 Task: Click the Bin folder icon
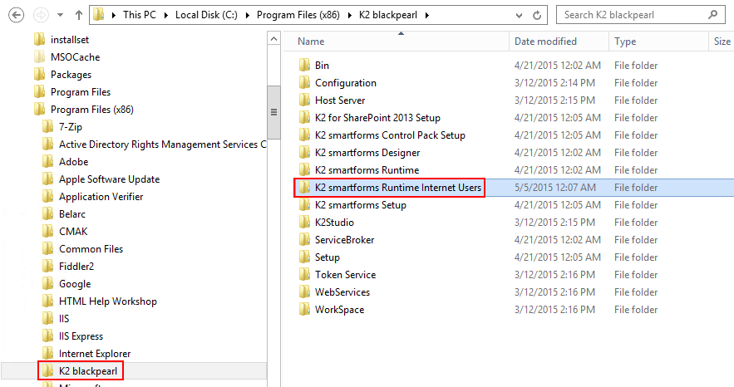pos(304,66)
